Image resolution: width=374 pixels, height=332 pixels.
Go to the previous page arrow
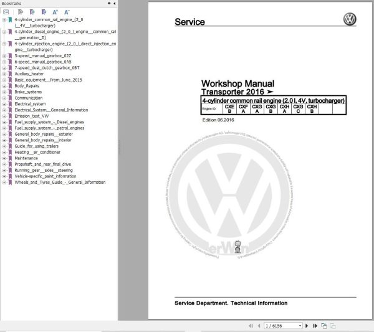(x=259, y=326)
